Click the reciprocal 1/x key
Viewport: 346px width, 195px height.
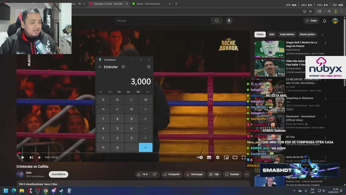[103, 109]
